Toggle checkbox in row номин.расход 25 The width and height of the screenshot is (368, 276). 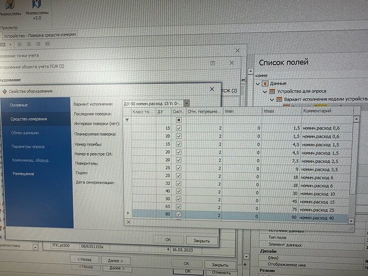pyautogui.click(x=178, y=206)
